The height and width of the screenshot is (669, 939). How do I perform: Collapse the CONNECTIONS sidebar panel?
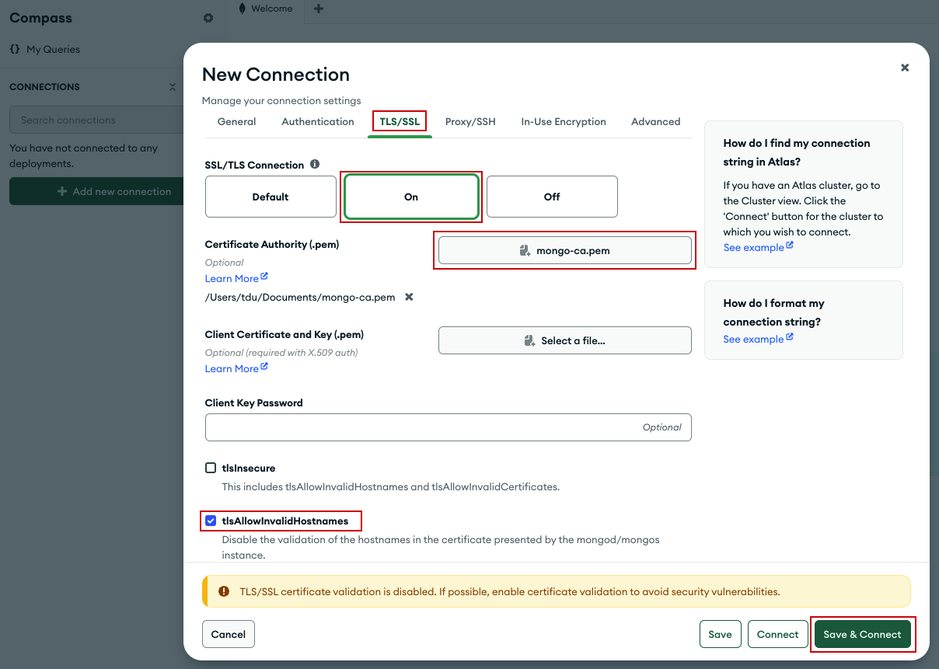(x=172, y=87)
